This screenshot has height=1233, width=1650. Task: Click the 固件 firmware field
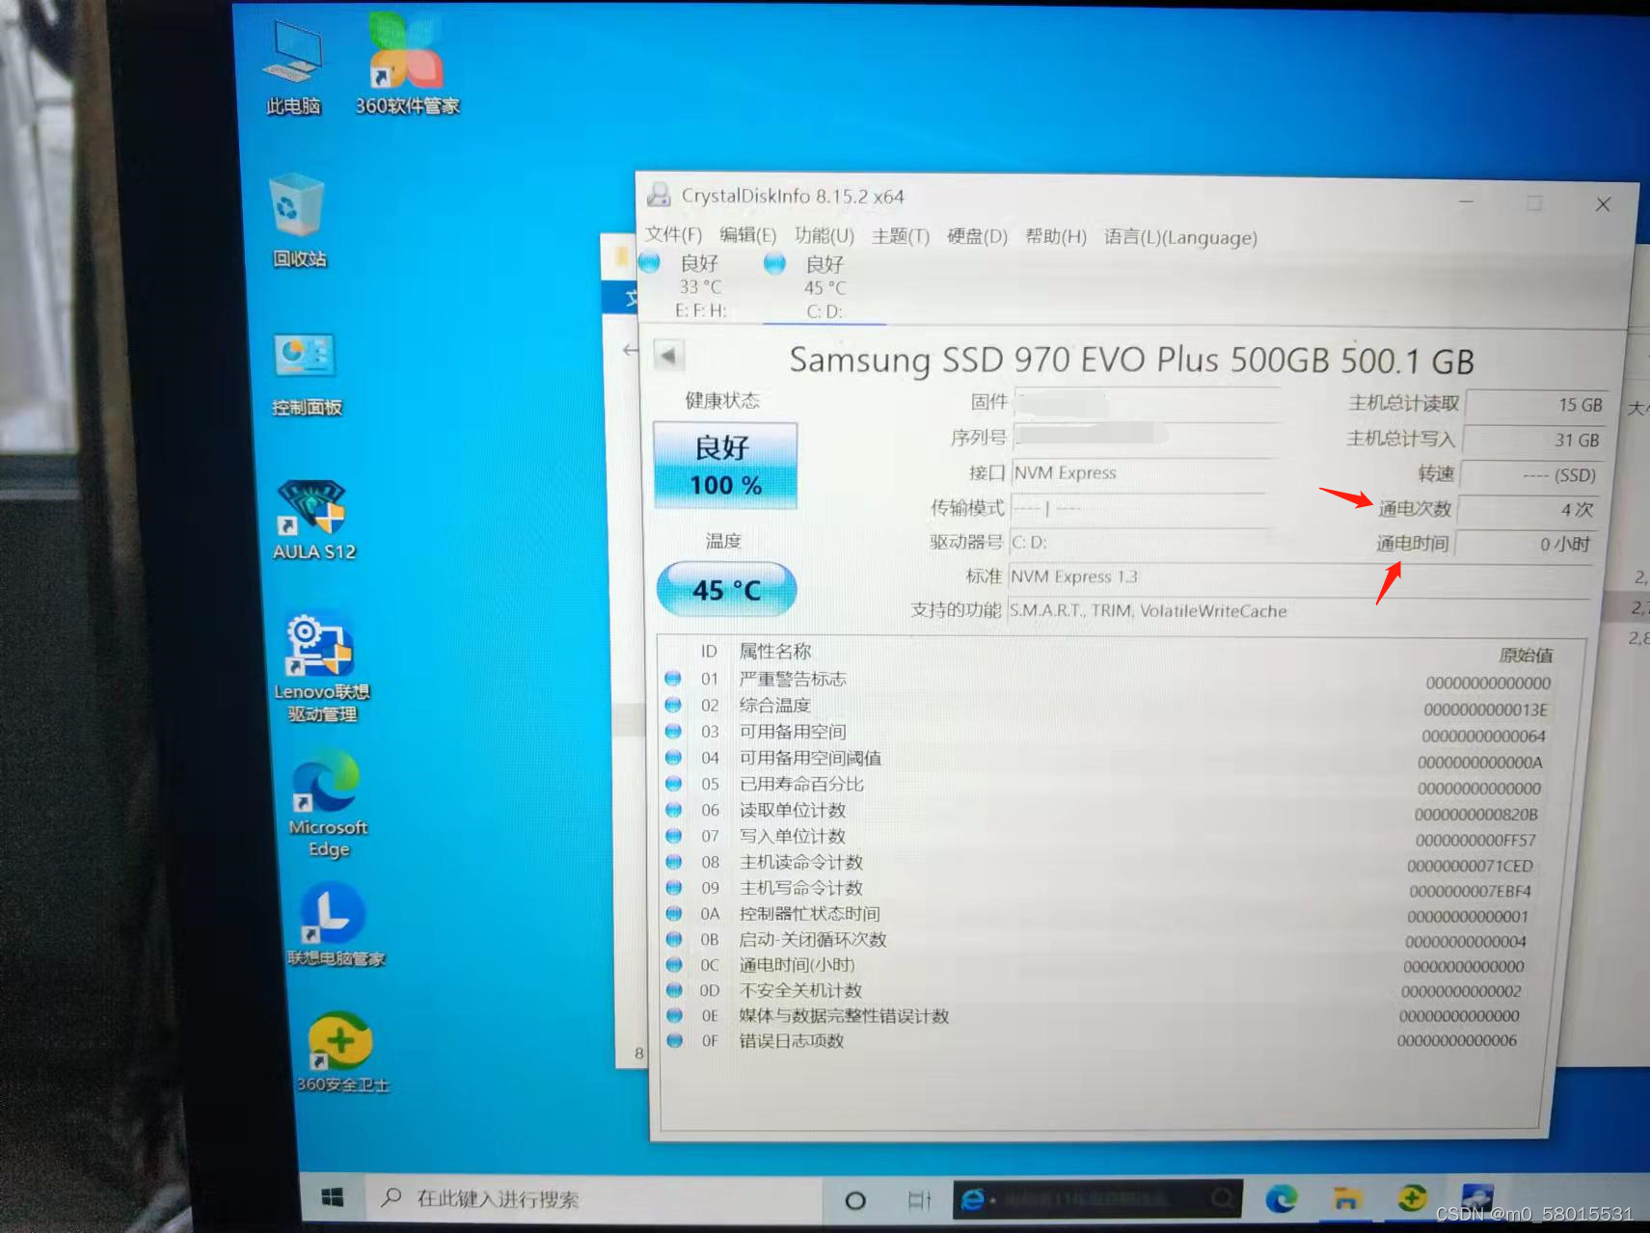[x=1148, y=402]
